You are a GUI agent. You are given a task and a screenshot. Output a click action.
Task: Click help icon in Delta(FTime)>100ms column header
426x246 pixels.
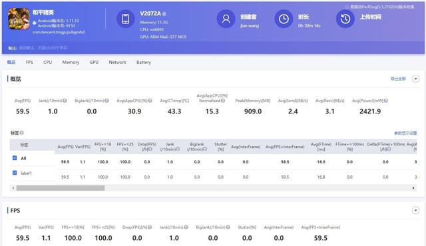click(x=389, y=149)
